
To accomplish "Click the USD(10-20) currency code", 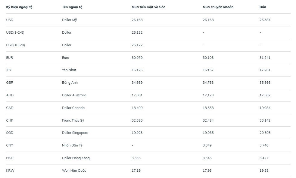I will (16, 45).
